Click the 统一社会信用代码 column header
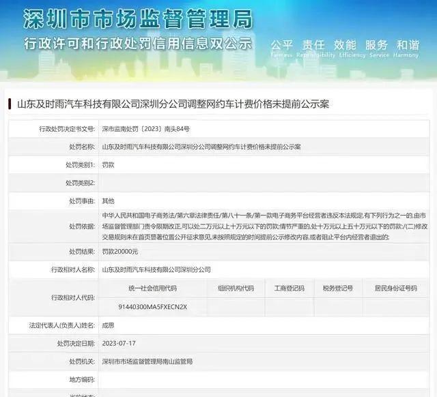Image resolution: width=437 pixels, height=397 pixels. 153,288
